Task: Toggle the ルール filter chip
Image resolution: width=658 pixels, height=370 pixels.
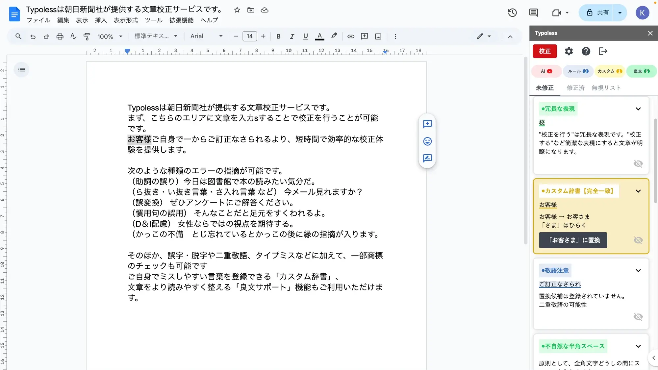Action: 578,71
